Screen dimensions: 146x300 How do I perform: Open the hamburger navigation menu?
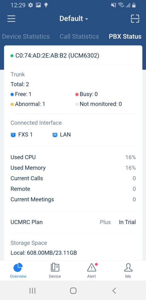coord(11,19)
